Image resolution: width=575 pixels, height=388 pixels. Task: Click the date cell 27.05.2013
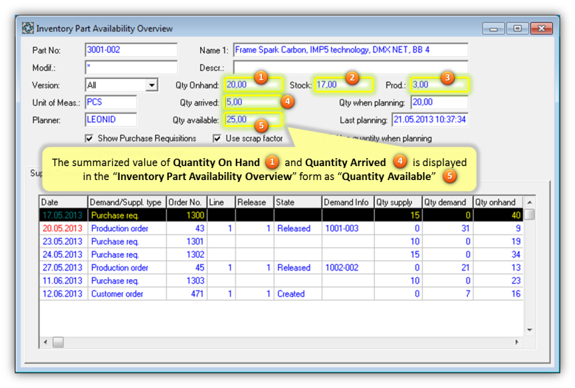pos(62,268)
